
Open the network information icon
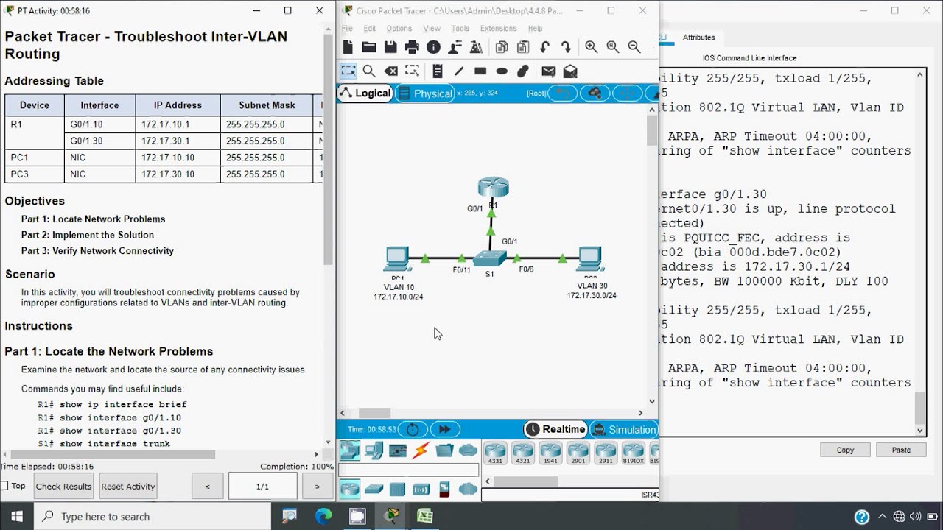click(433, 47)
